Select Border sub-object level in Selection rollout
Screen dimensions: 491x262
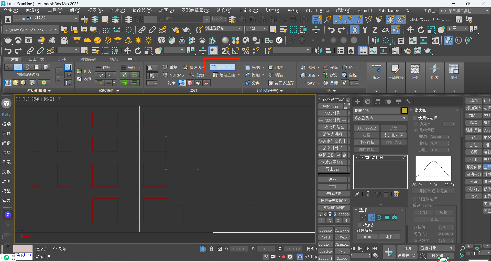pos(379,217)
